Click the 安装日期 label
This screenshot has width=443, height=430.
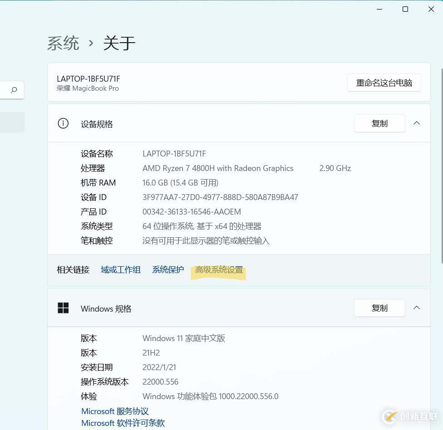pos(97,367)
